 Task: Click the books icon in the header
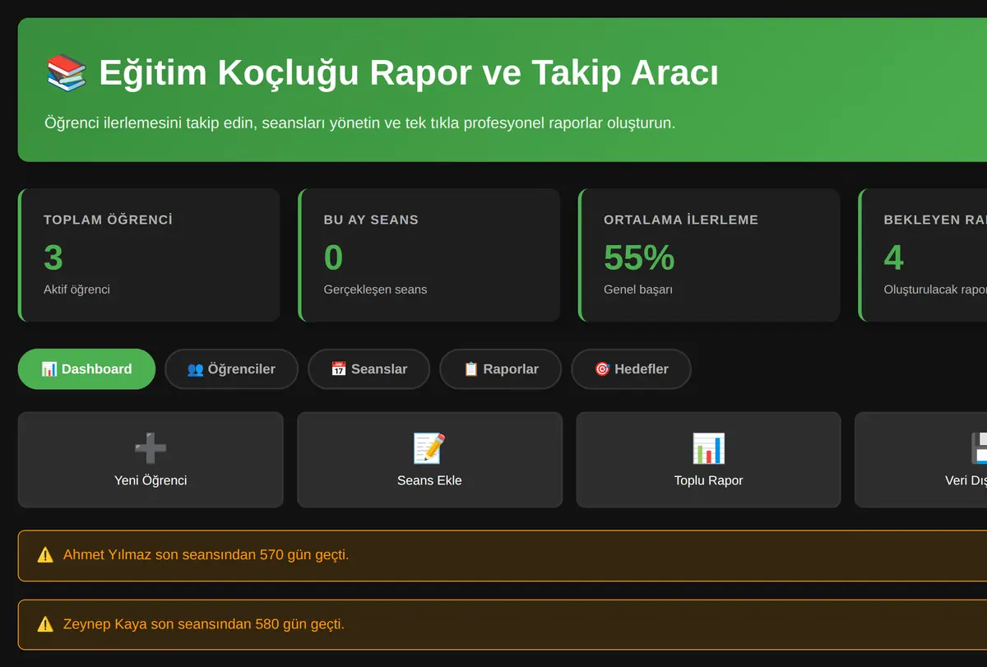pos(67,72)
